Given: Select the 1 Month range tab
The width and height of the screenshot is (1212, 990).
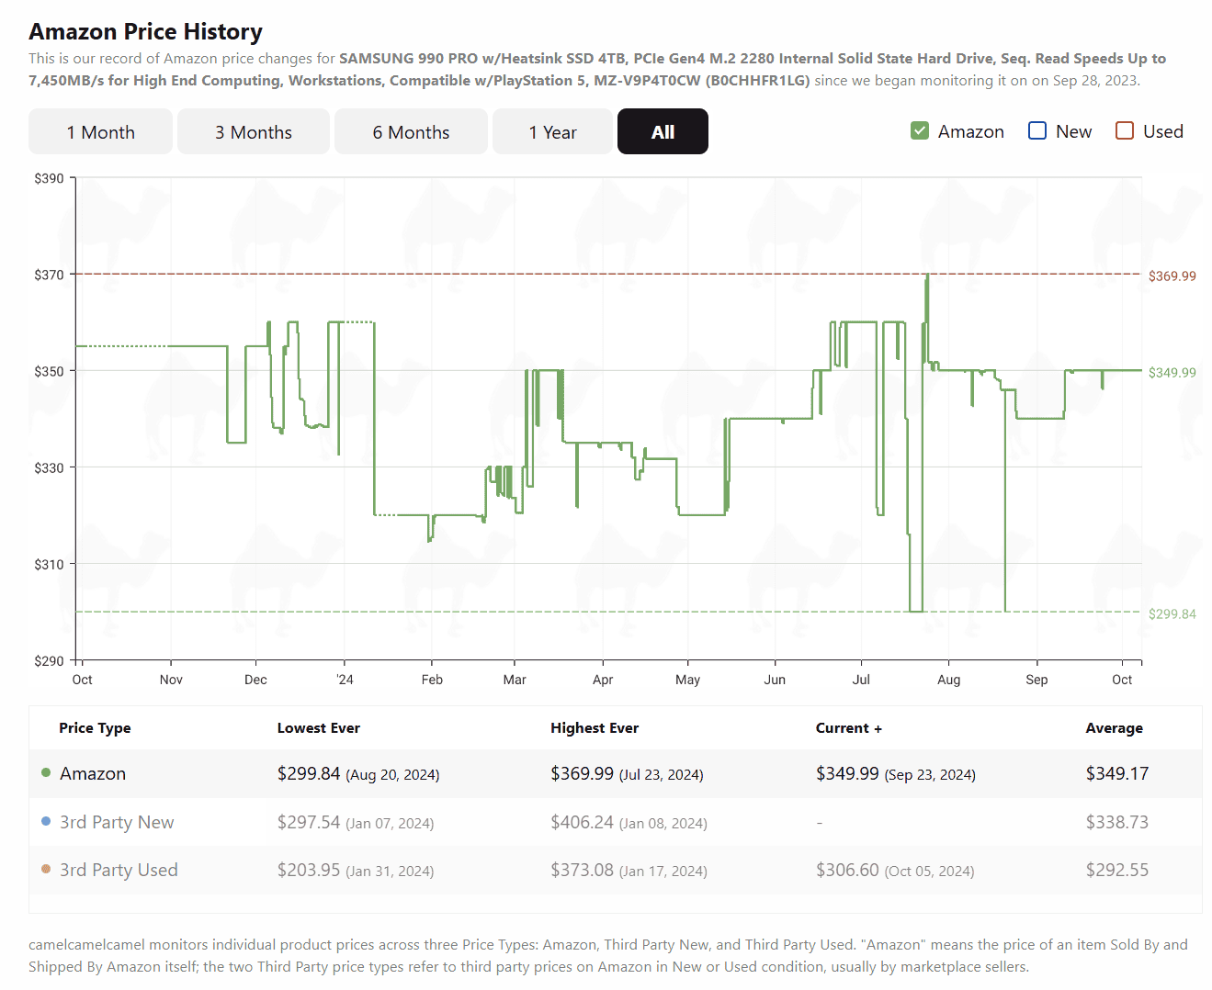Looking at the screenshot, I should click(100, 131).
